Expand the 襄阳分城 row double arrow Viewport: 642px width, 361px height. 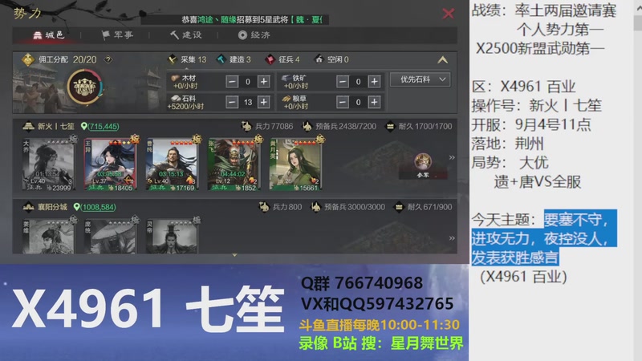coord(452,238)
